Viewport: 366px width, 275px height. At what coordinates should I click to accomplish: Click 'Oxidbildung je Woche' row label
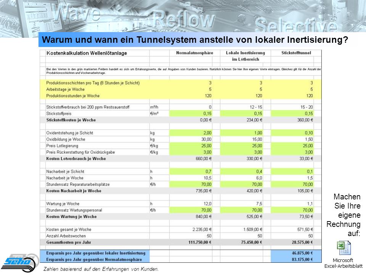[x=66, y=139]
